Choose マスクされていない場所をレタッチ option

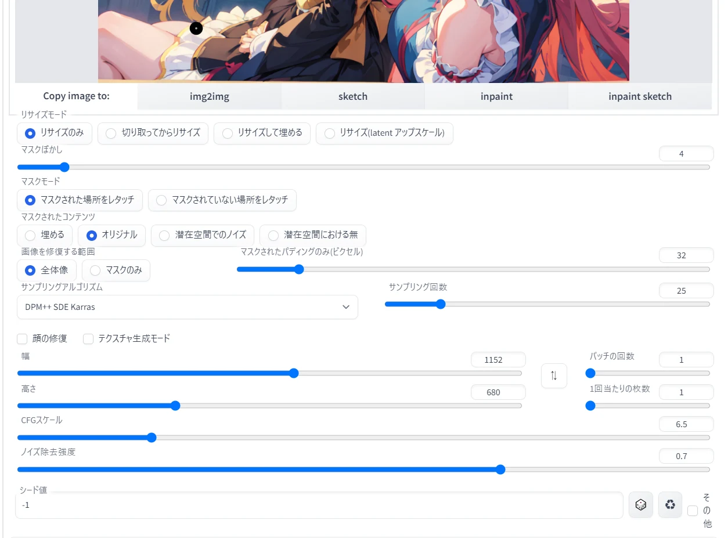point(222,200)
